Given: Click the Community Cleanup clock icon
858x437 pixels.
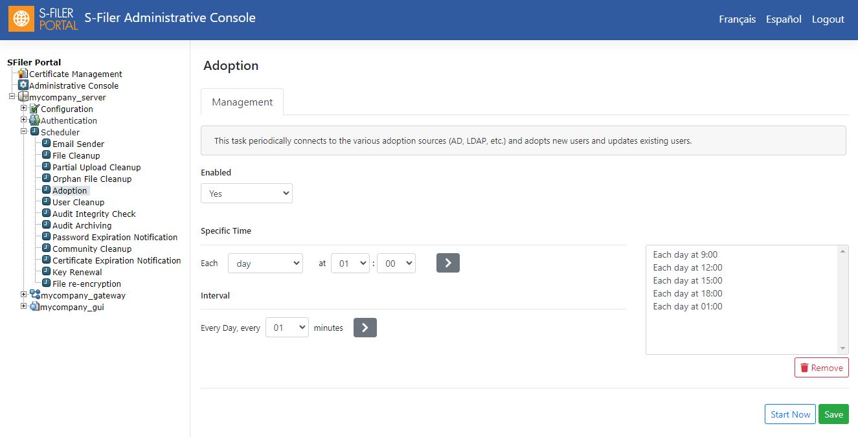Looking at the screenshot, I should pos(47,249).
